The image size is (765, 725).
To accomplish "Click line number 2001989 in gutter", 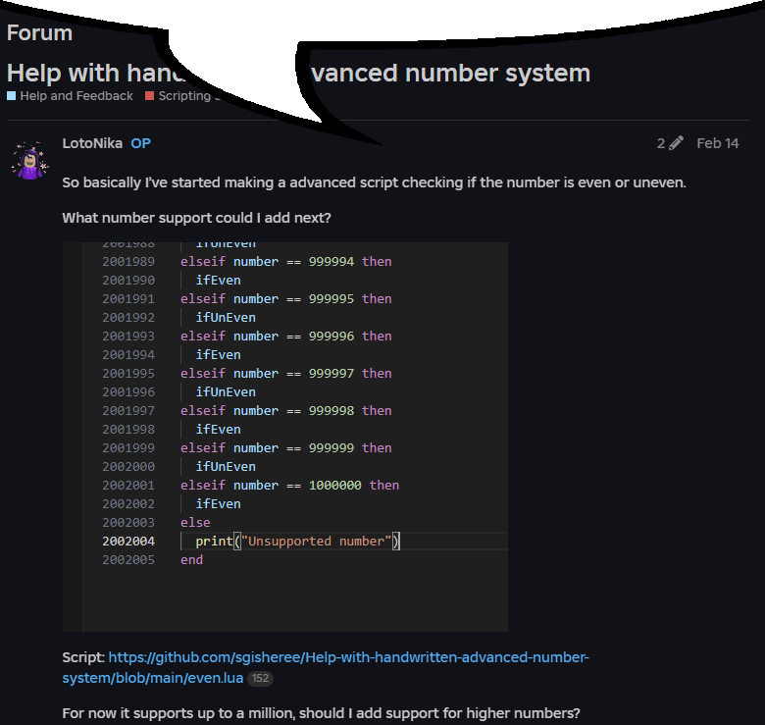I will pyautogui.click(x=127, y=261).
